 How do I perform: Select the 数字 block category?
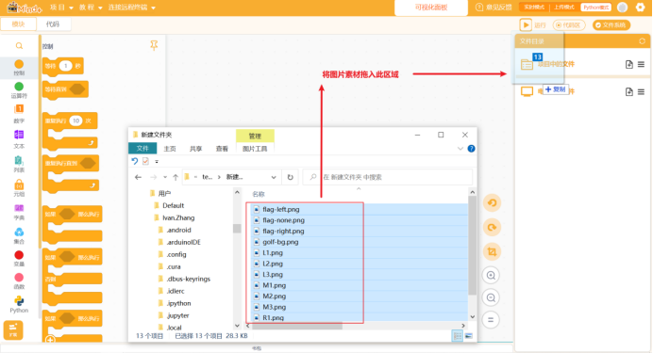(x=19, y=114)
